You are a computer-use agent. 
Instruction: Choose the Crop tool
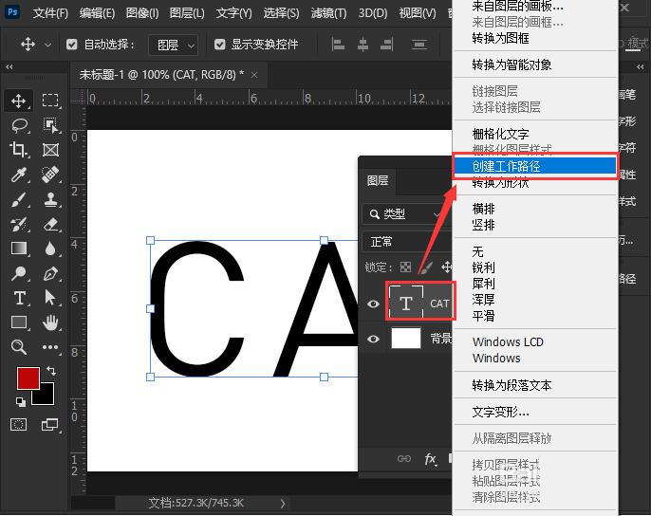[19, 150]
